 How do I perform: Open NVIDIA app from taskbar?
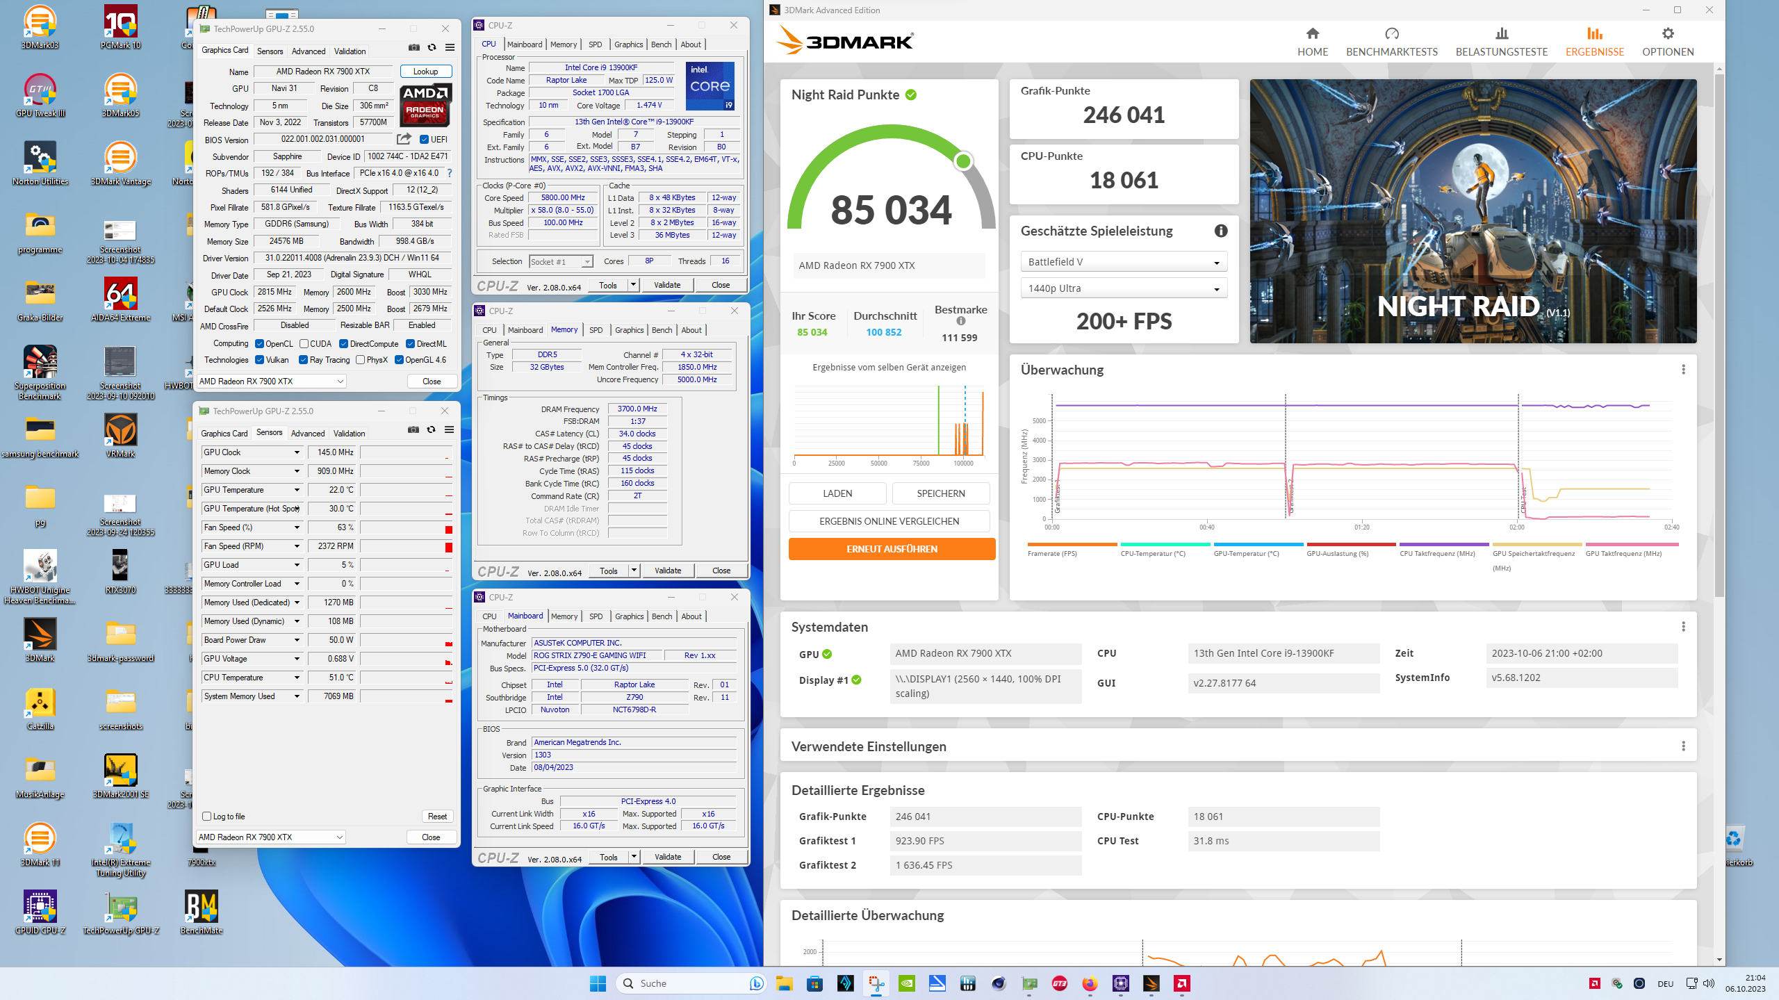tap(906, 983)
